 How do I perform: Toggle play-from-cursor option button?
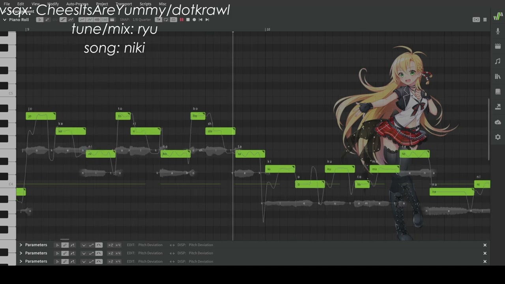158,20
